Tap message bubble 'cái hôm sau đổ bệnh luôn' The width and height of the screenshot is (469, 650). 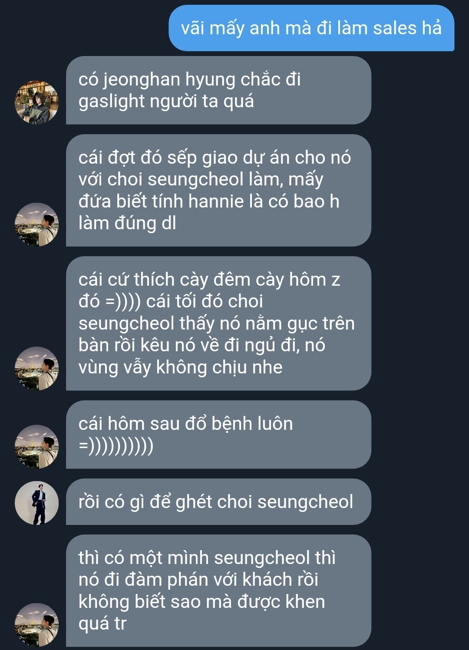coord(218,435)
